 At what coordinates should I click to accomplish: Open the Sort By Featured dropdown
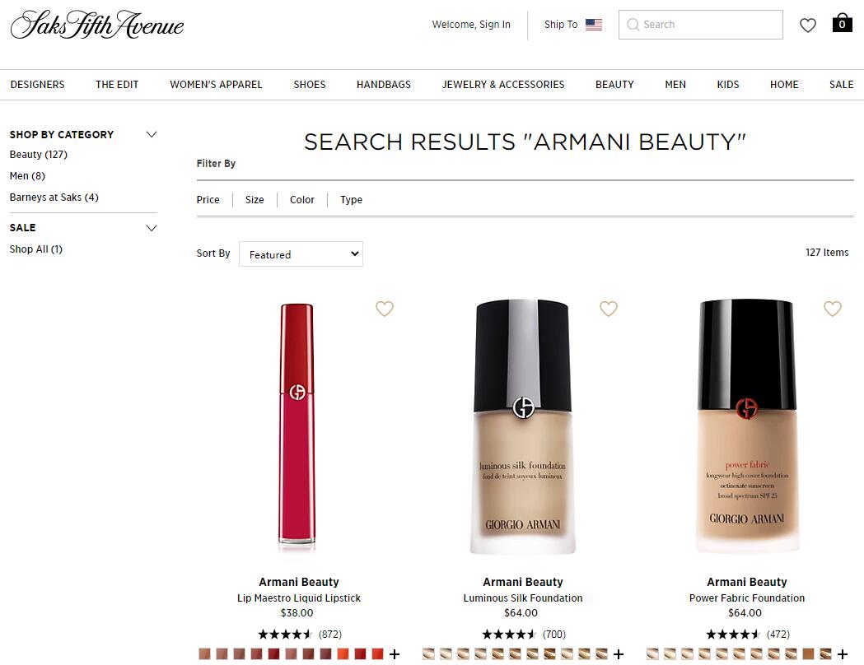pos(301,253)
